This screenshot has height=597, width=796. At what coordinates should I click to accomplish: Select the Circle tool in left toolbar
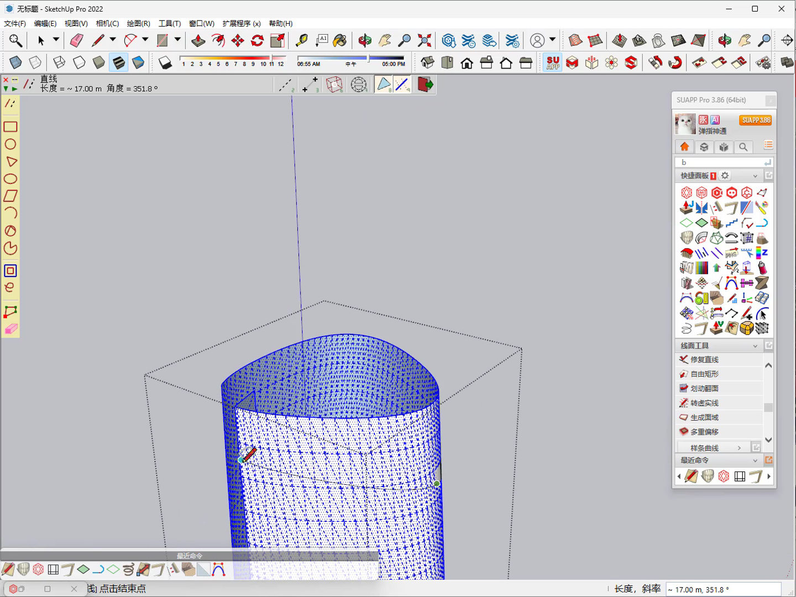coord(11,144)
